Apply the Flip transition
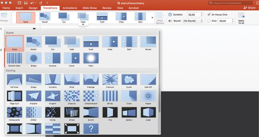The image size is (259, 137). (x=110, y=114)
